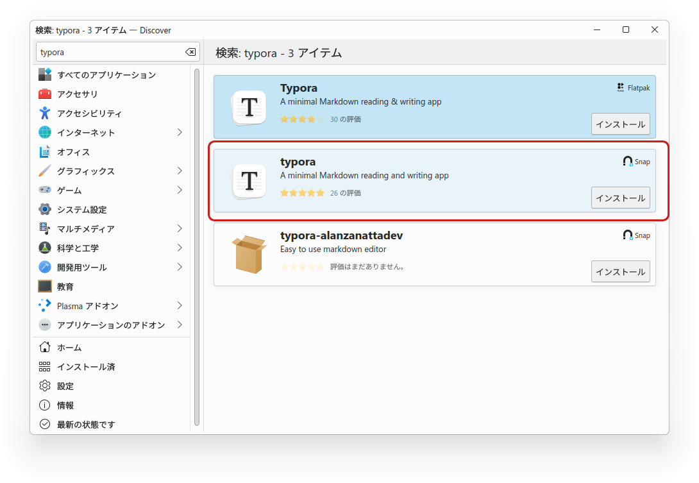Click the up-to-date (最新の状態です) checkmark icon
This screenshot has width=699, height=483.
(x=45, y=424)
